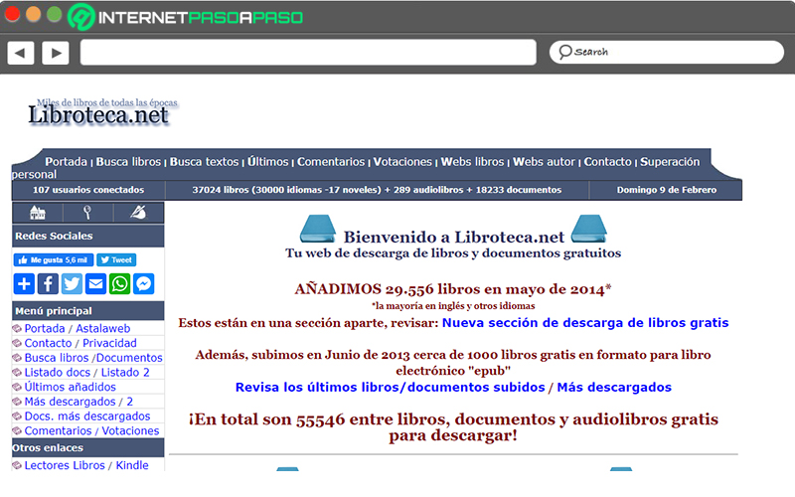
Task: Open Lectores Libros sidebar link
Action: pyautogui.click(x=65, y=465)
